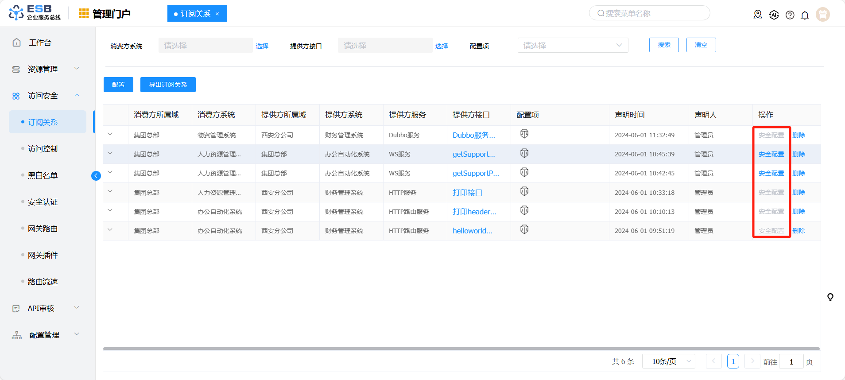Image resolution: width=845 pixels, height=380 pixels.
Task: Click the lightbulb tip icon
Action: click(x=830, y=297)
